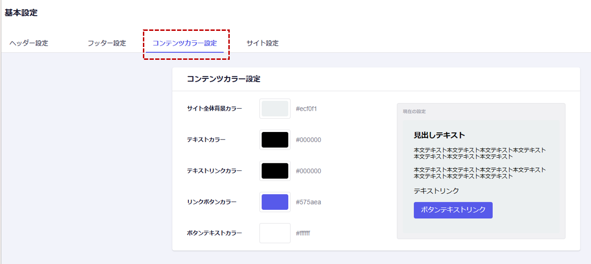Open the サイト全体背景カラー color swatch
The width and height of the screenshot is (591, 264).
275,109
